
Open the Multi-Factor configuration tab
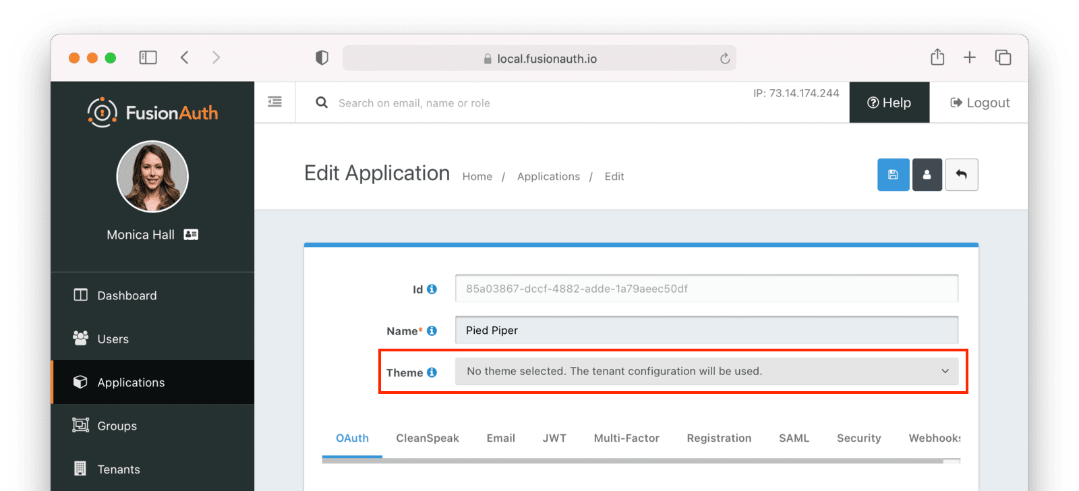(x=626, y=438)
